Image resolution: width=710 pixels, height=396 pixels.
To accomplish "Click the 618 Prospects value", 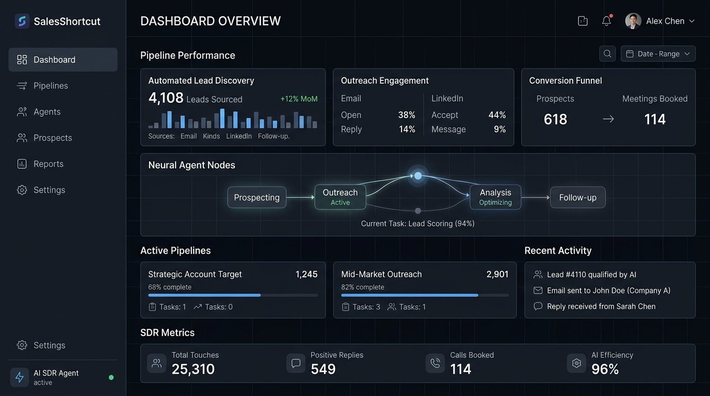I will pos(555,120).
